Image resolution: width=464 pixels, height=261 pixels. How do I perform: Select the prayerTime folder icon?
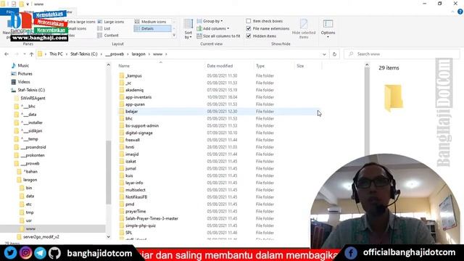point(122,211)
